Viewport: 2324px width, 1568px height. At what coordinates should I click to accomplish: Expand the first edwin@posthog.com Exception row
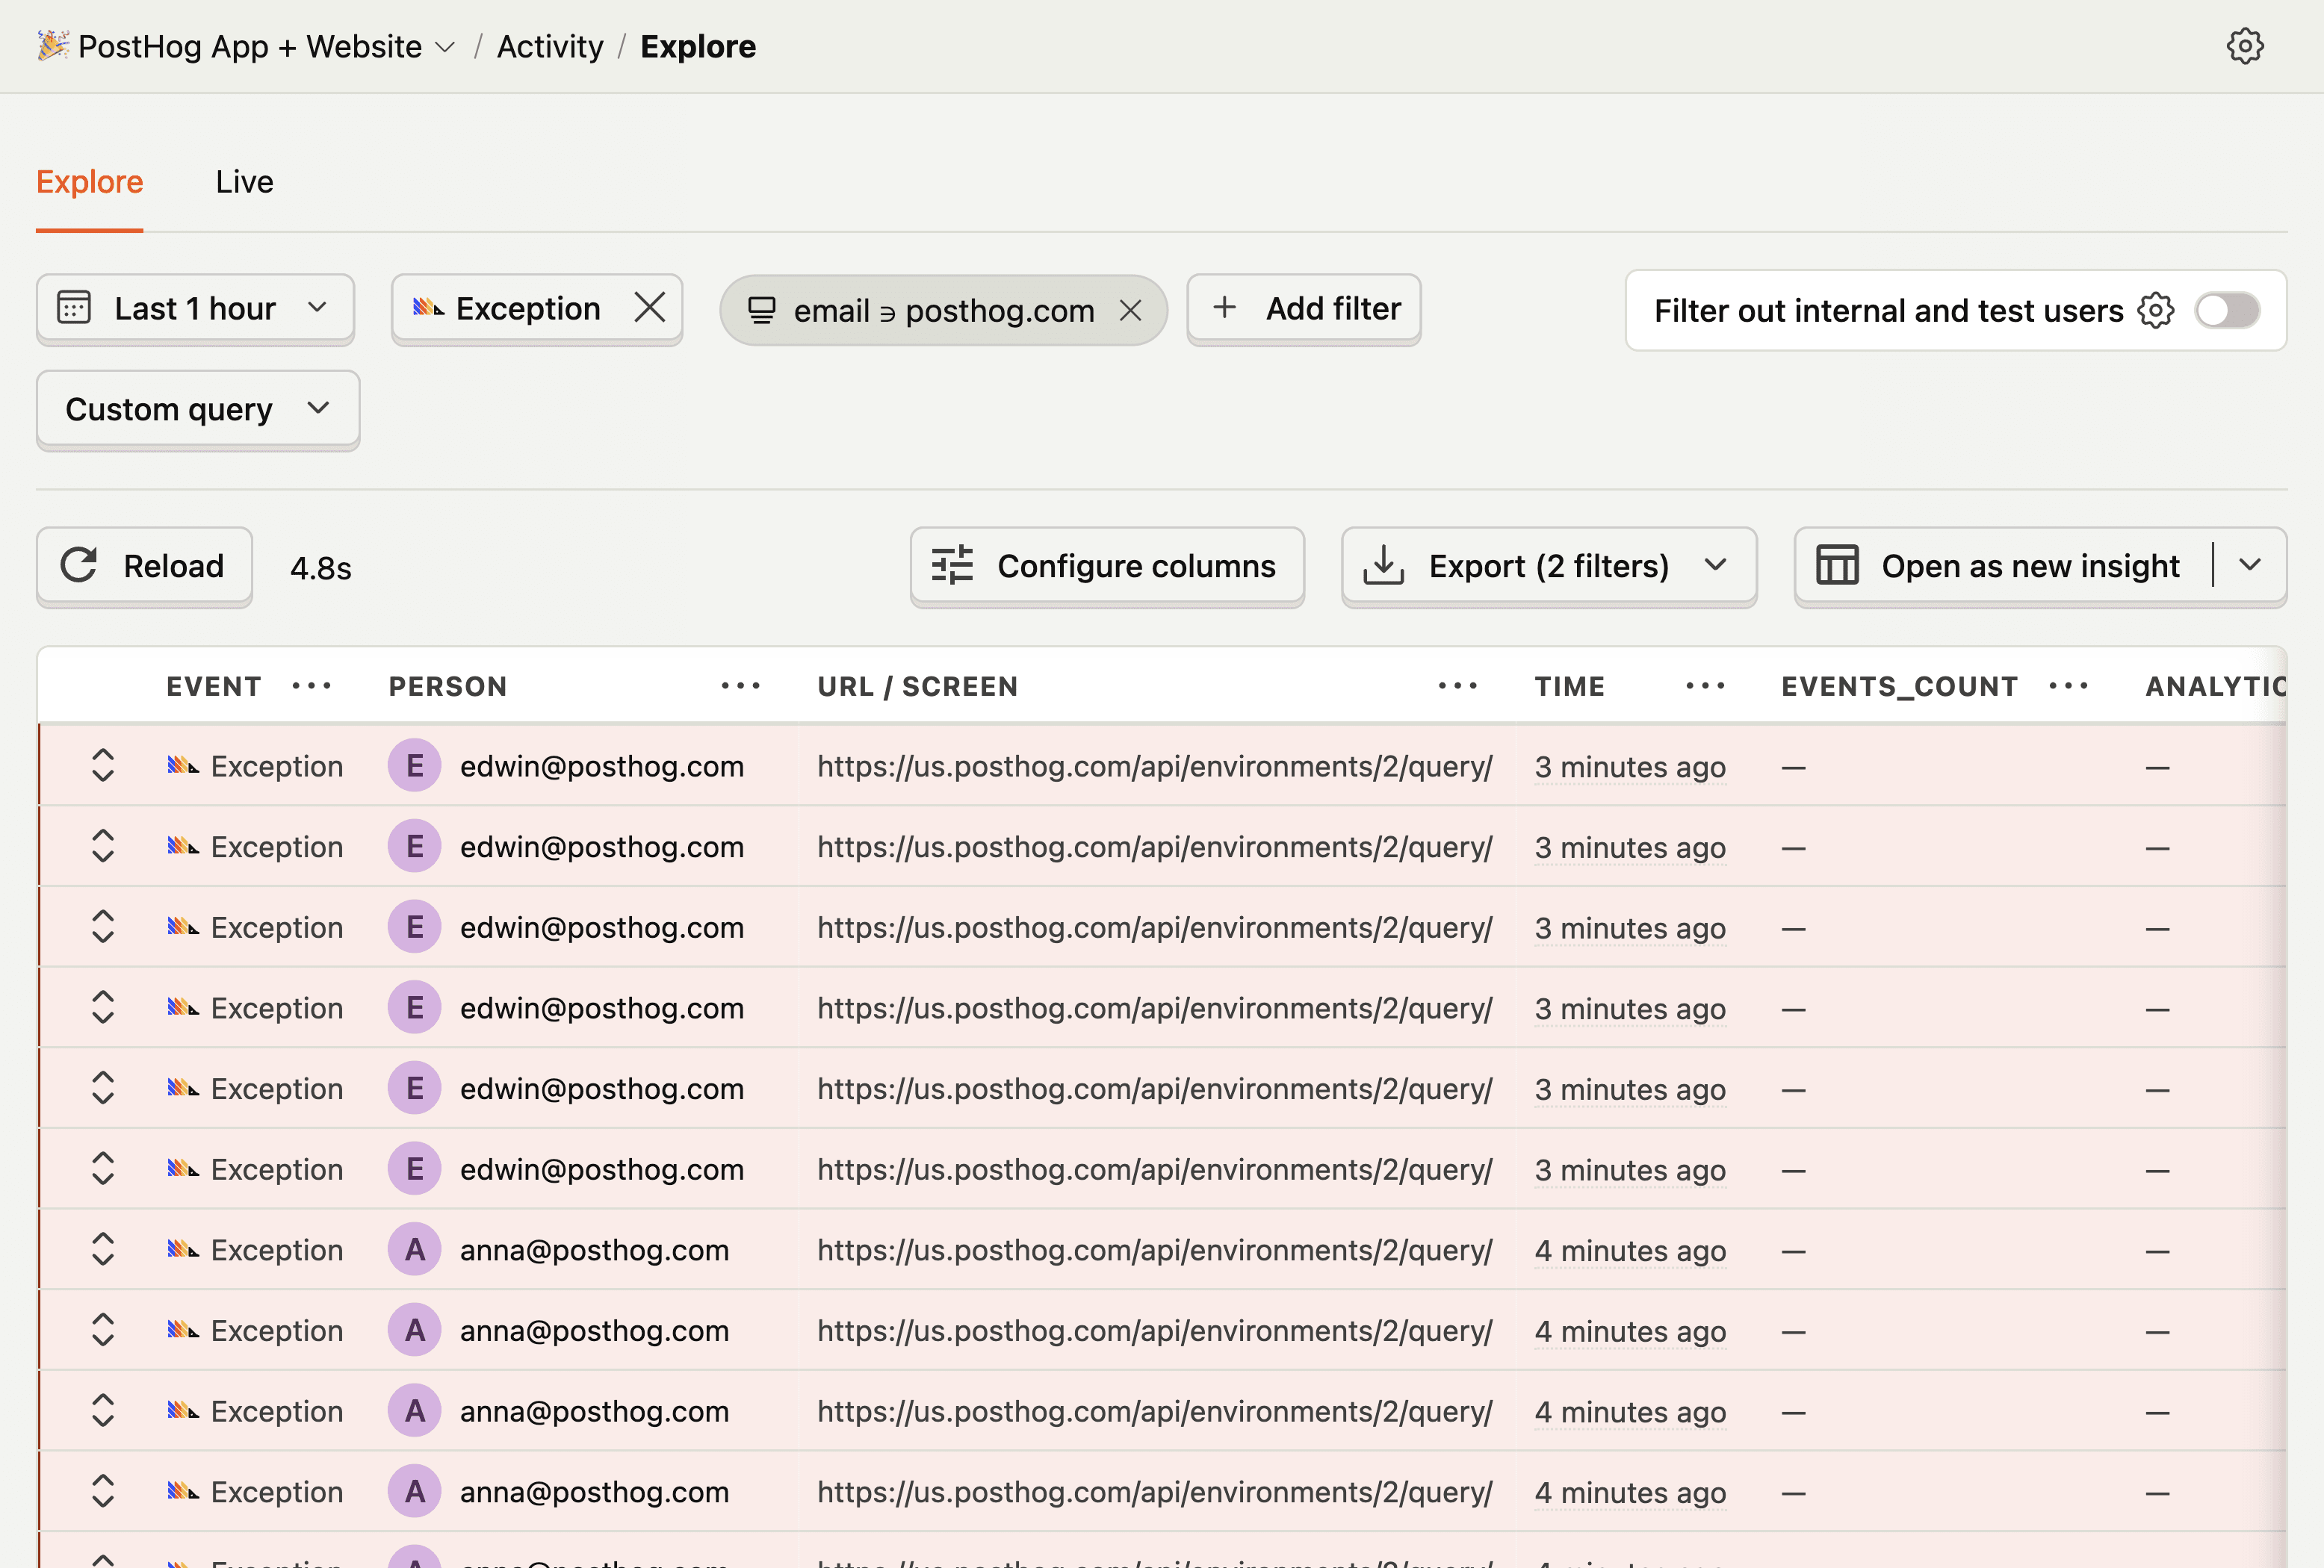point(103,765)
